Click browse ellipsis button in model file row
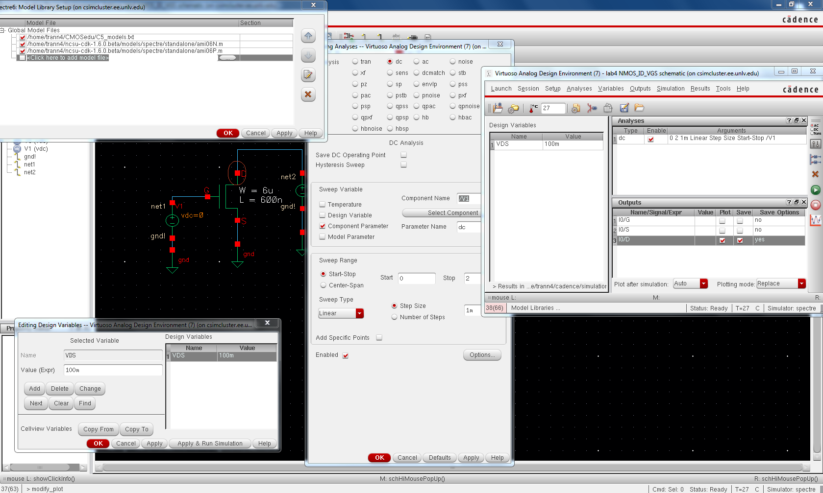 click(x=227, y=58)
